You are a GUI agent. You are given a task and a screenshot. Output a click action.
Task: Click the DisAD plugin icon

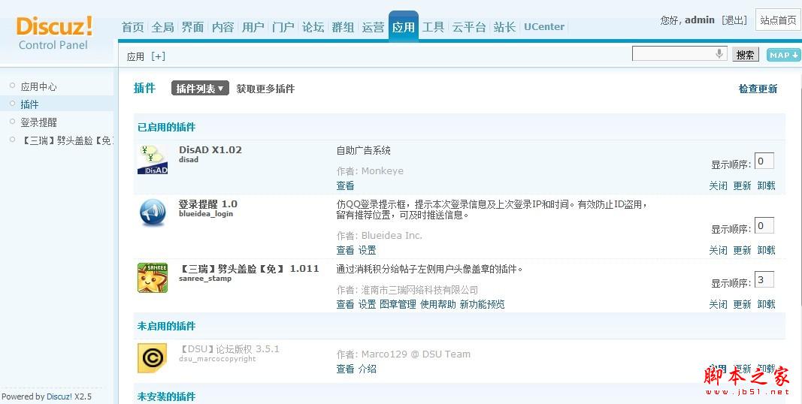153,160
